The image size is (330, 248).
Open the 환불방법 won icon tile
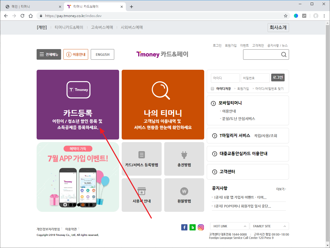coord(184,195)
